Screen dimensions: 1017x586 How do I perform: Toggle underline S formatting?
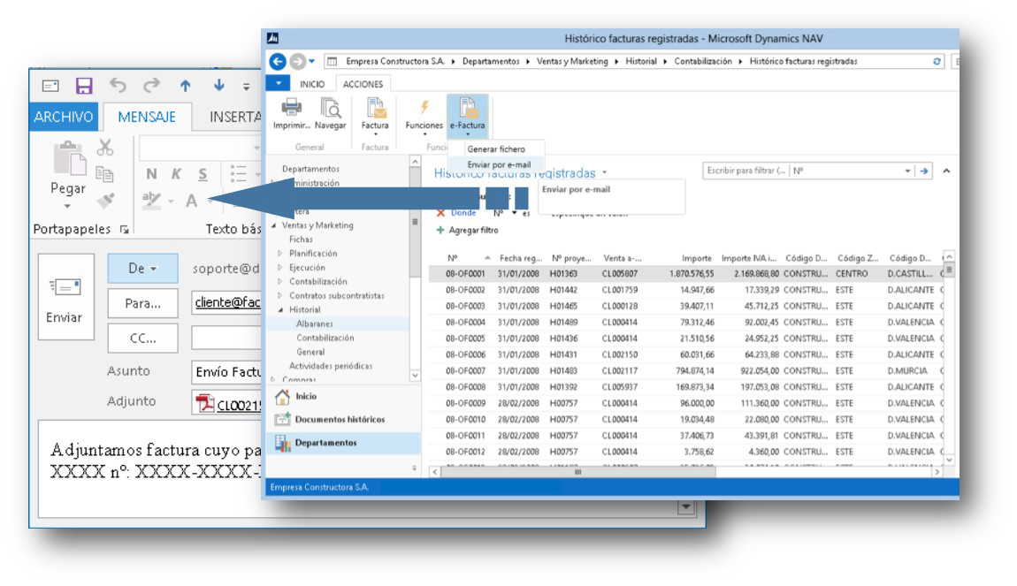click(203, 174)
